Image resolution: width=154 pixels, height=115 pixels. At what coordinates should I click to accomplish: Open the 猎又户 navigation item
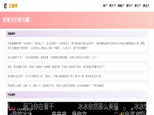coord(138,6)
